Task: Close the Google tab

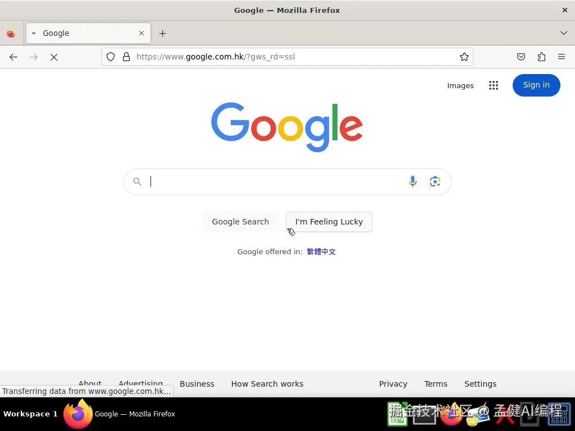Action: point(142,33)
